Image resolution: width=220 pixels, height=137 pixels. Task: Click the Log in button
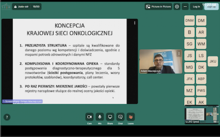coord(196,6)
